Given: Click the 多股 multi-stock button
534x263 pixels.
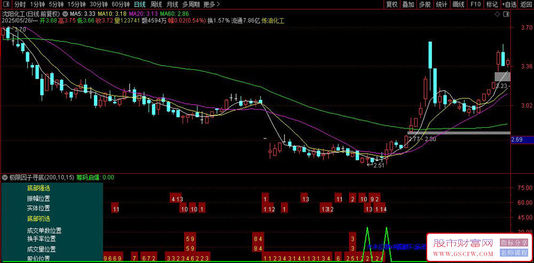Looking at the screenshot, I should pyautogui.click(x=425, y=4).
